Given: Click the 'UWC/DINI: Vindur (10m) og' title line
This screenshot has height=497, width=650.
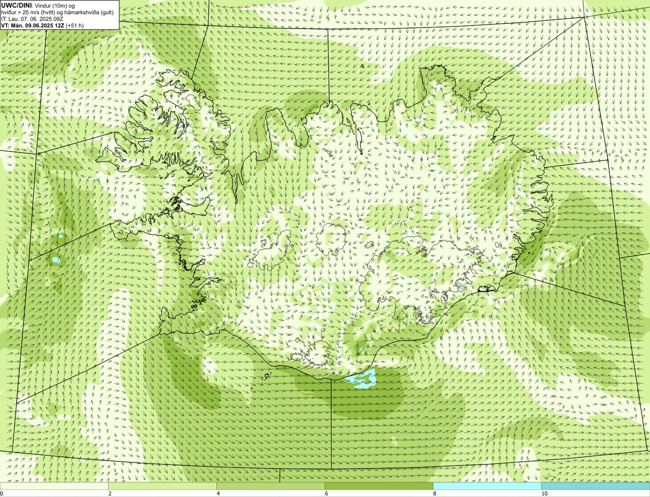Looking at the screenshot, I should (x=38, y=5).
